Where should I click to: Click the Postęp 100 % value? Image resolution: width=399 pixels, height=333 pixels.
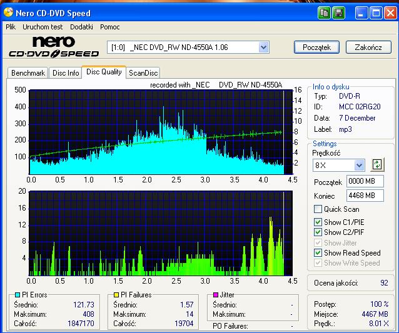click(x=380, y=304)
